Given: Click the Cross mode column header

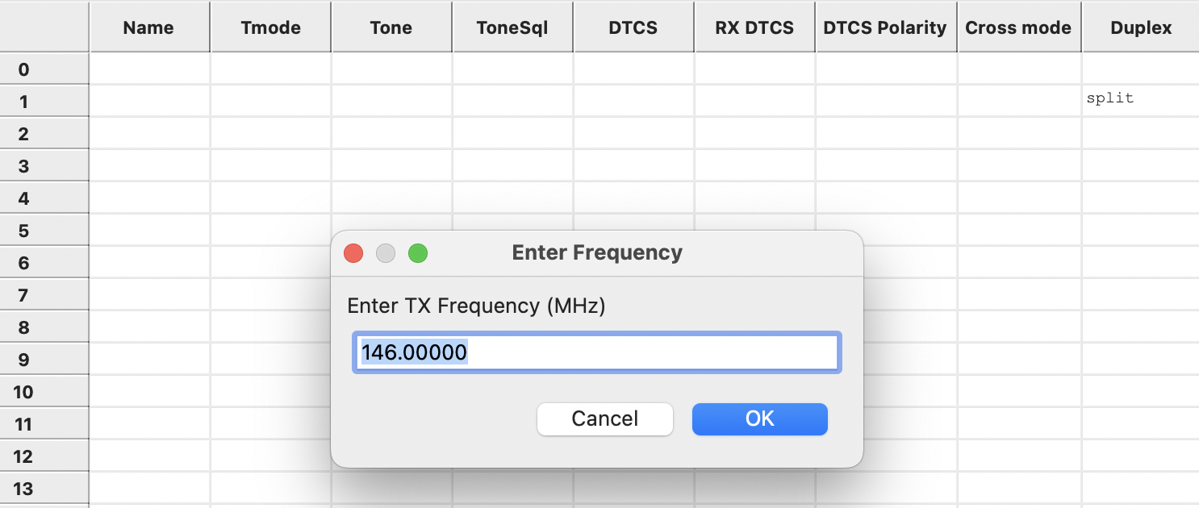Looking at the screenshot, I should (1019, 27).
